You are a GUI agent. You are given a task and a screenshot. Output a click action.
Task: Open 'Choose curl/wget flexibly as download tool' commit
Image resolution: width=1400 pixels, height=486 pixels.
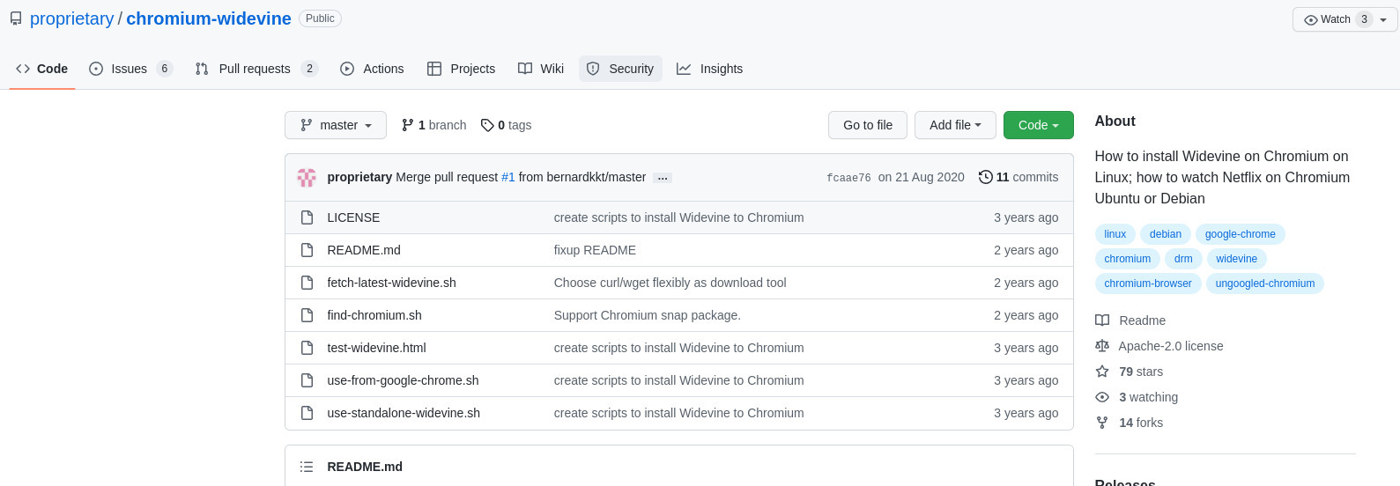pos(670,283)
